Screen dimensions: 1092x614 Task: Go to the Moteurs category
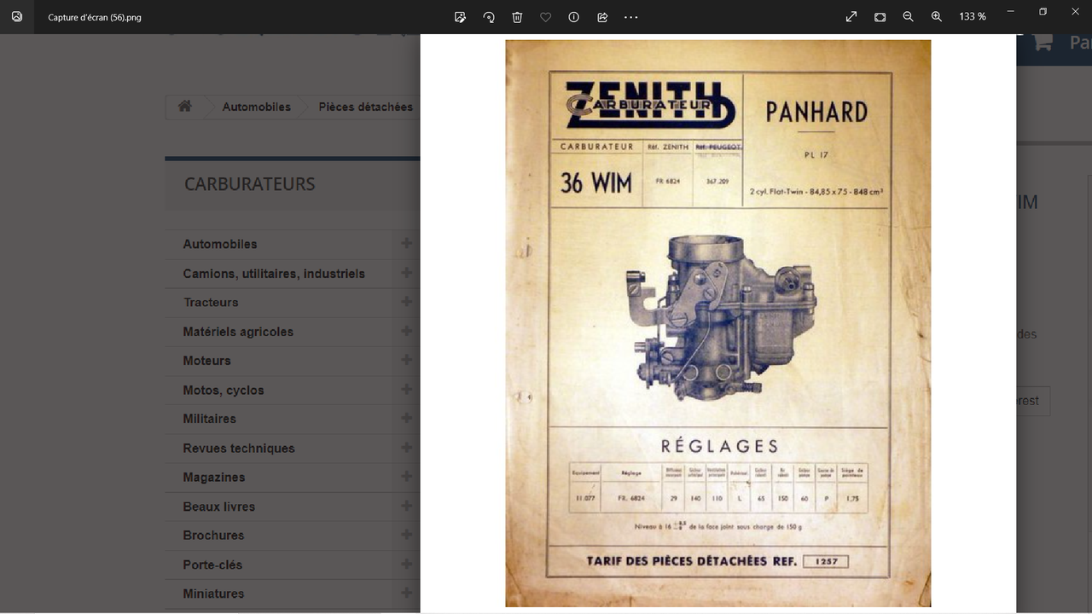pos(206,361)
